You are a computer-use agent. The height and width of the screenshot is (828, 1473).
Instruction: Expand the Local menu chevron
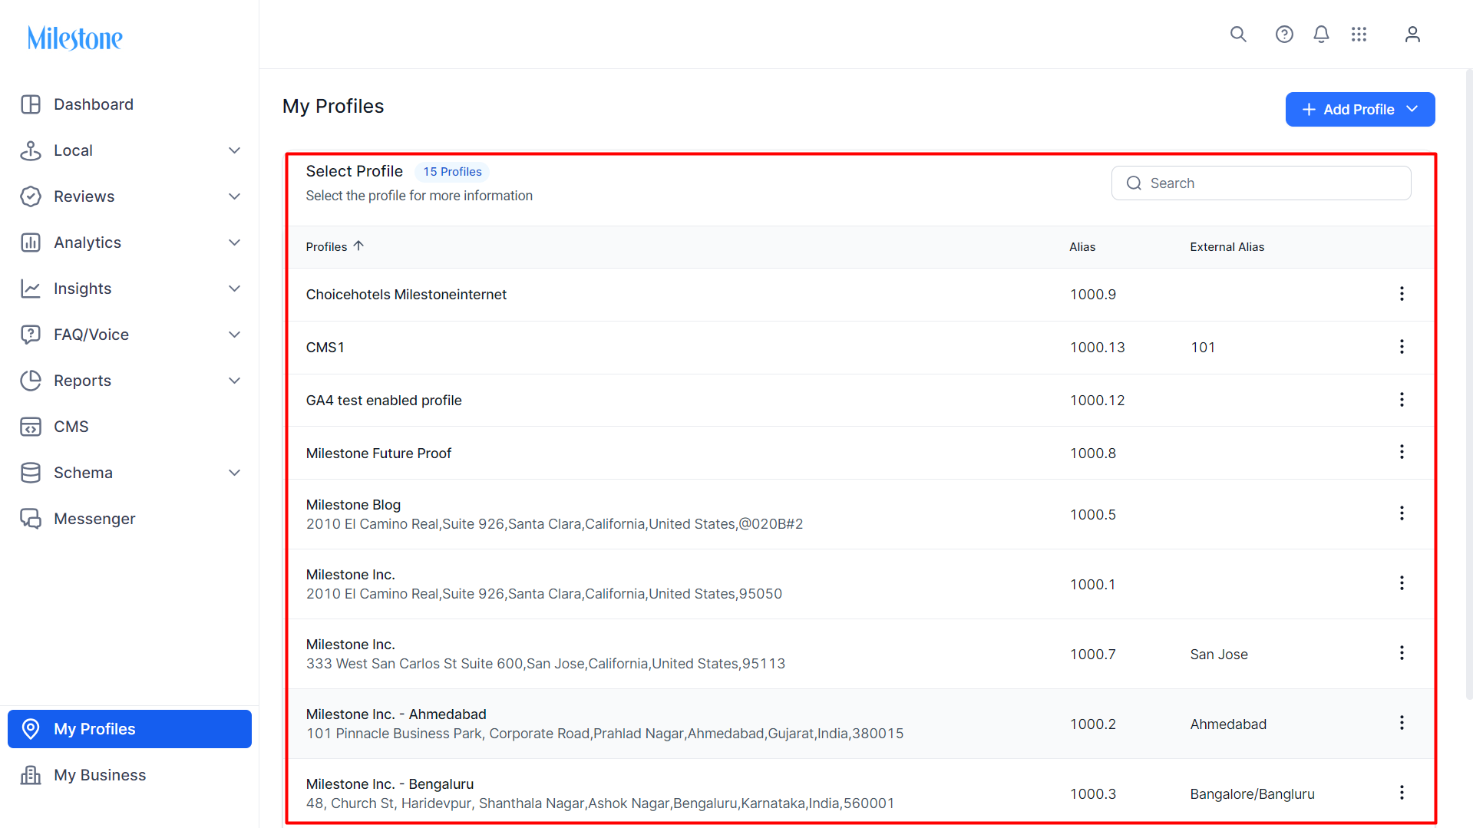tap(235, 150)
